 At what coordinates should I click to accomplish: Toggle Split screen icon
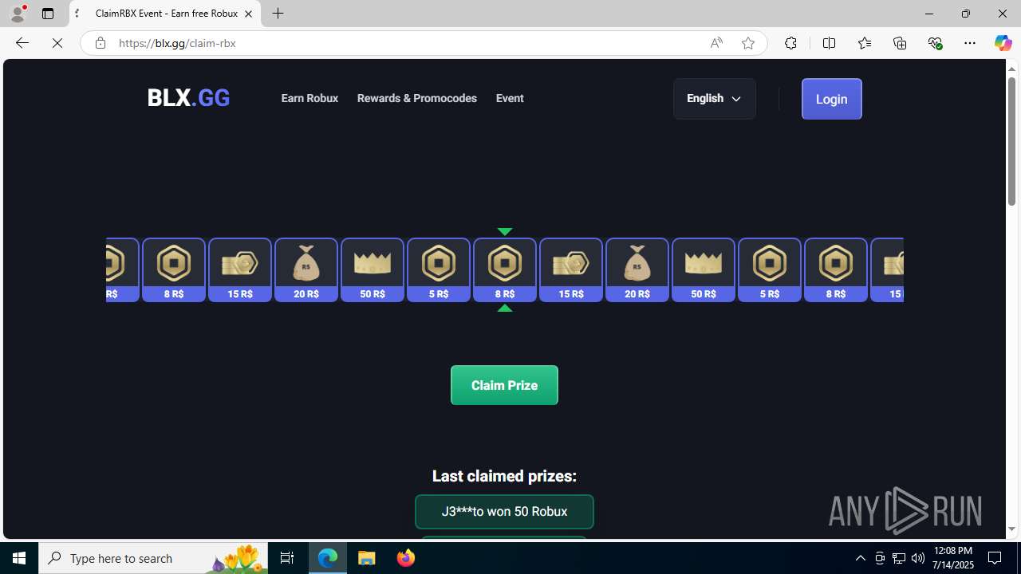coord(829,43)
